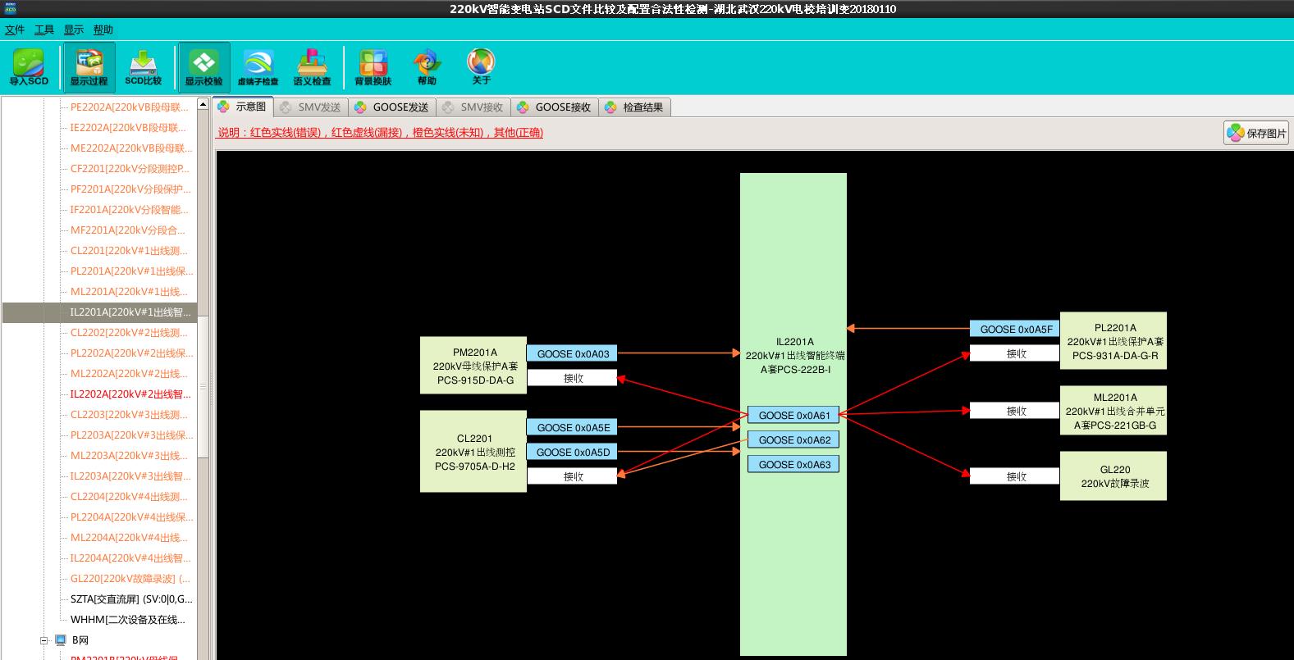
Task: Open the 文件 menu
Action: [15, 30]
